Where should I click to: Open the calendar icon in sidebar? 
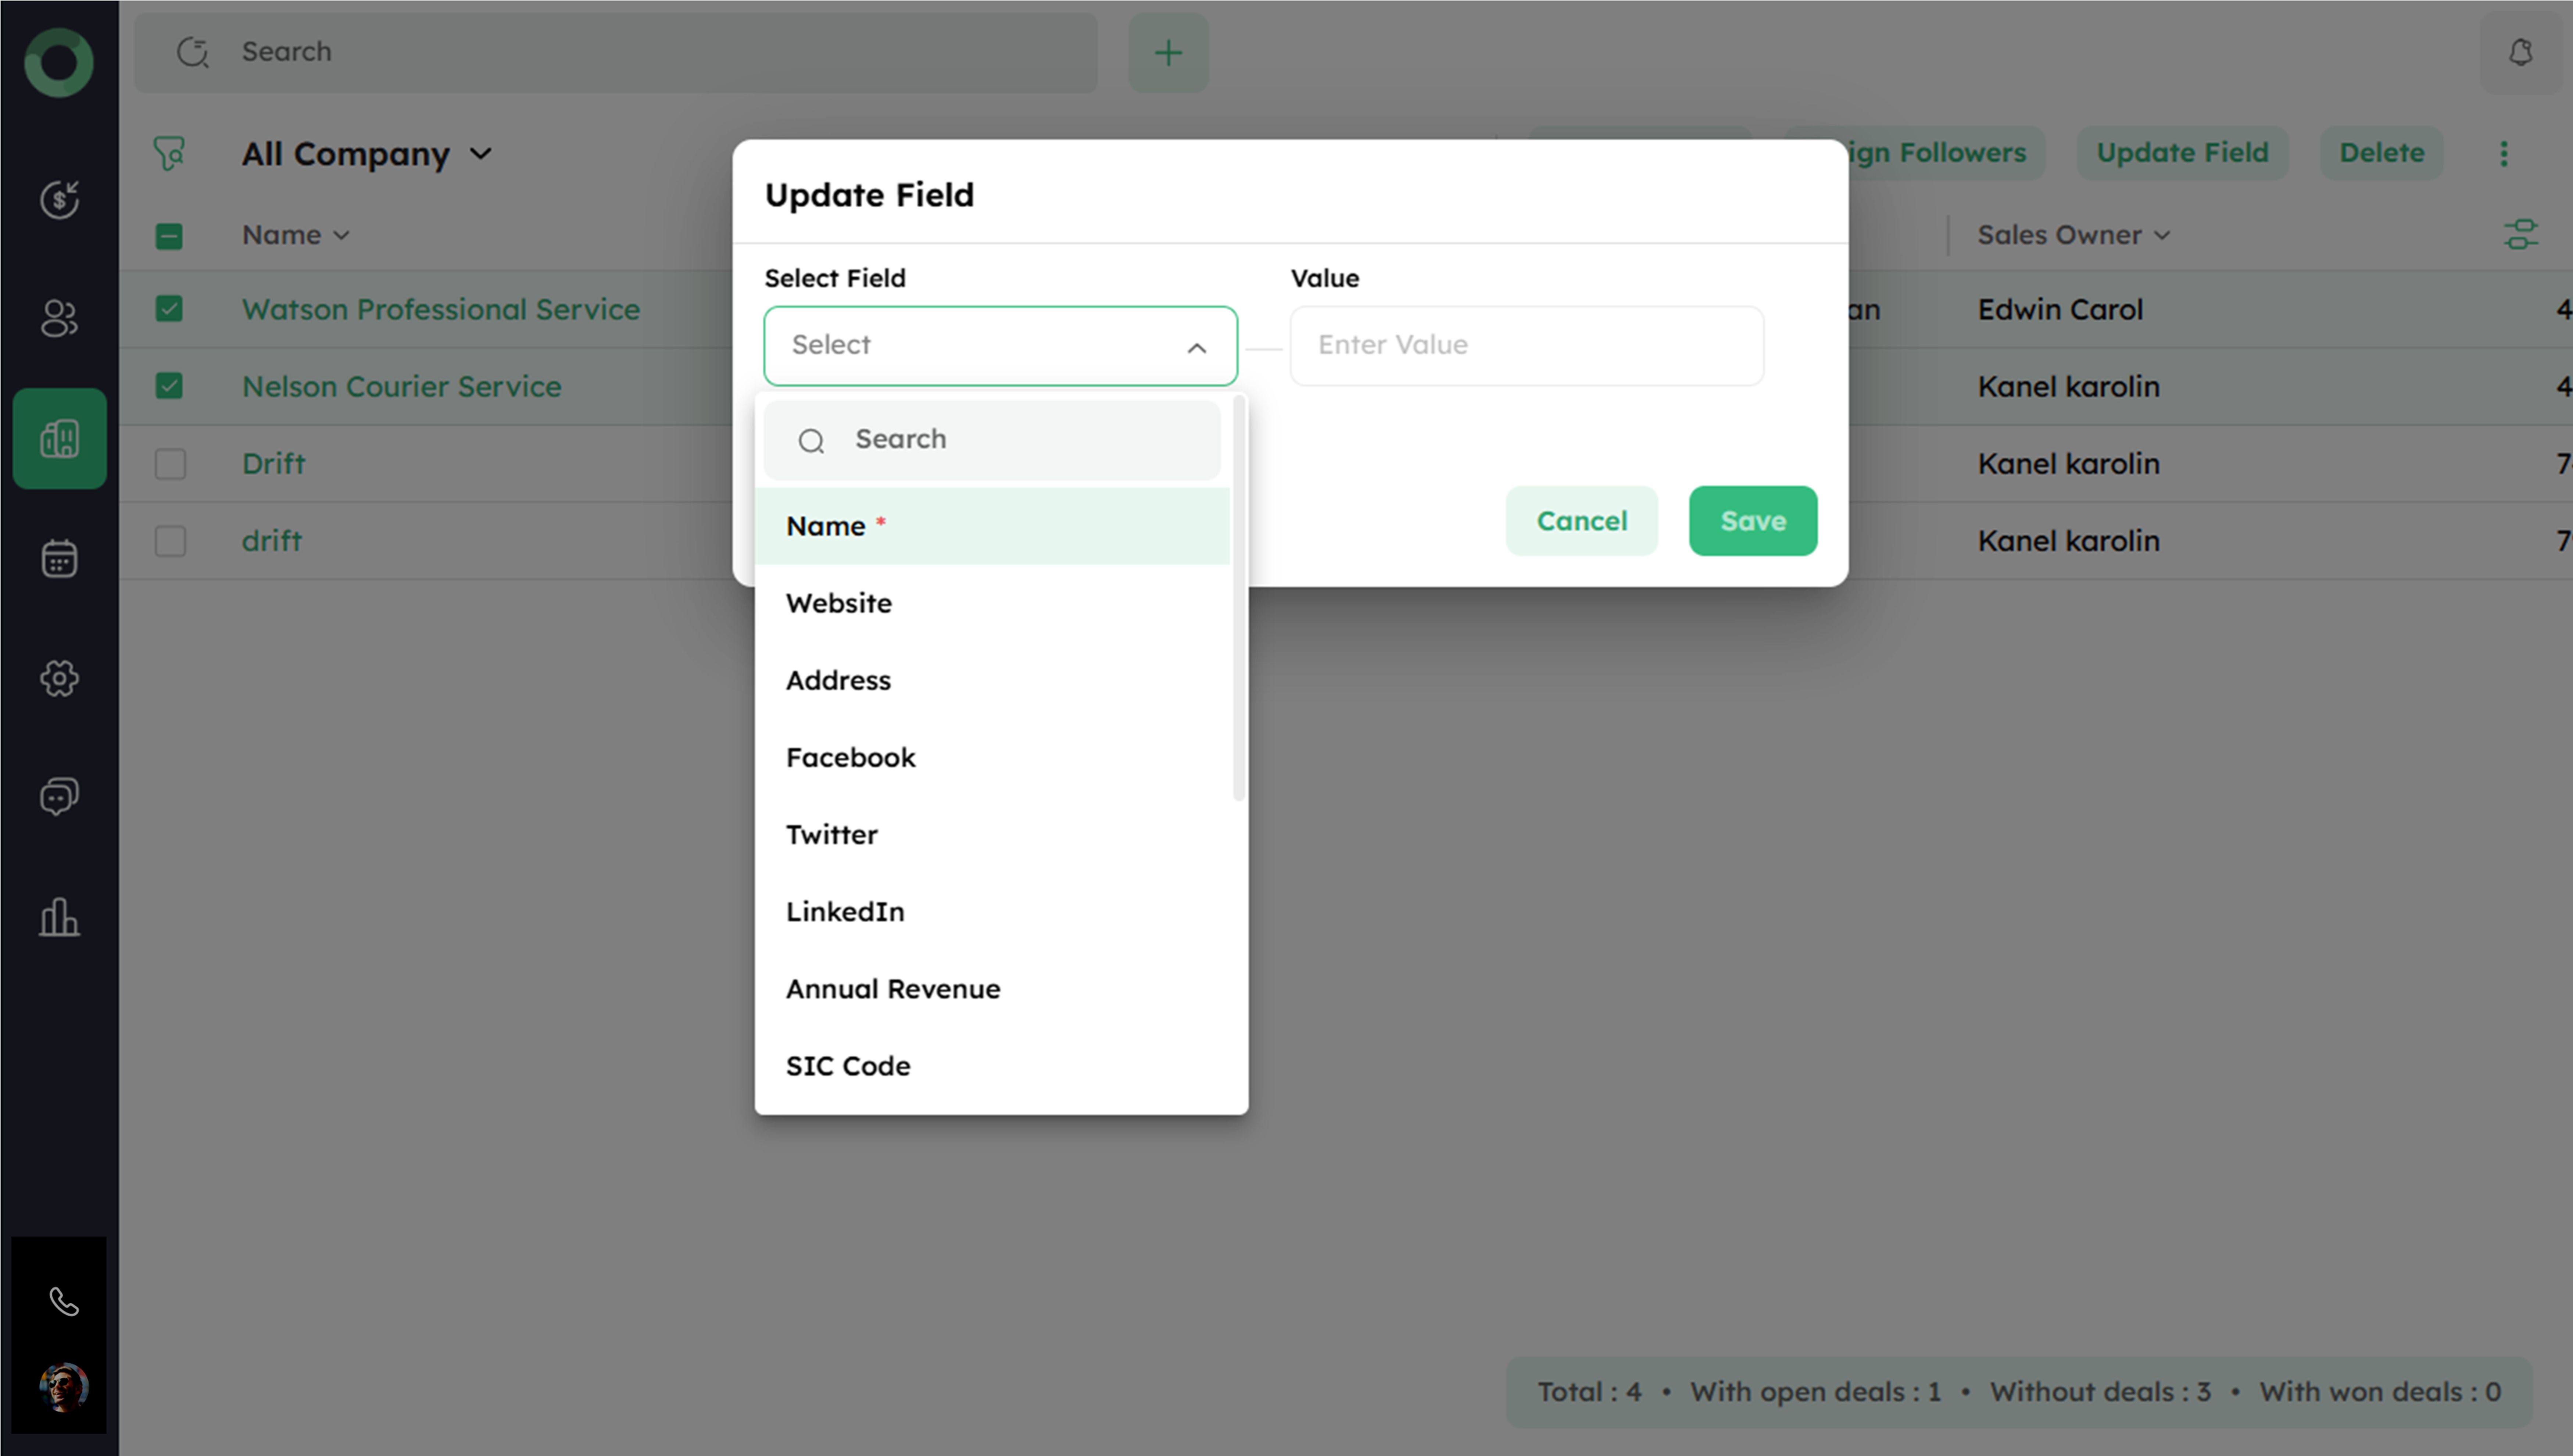tap(59, 558)
